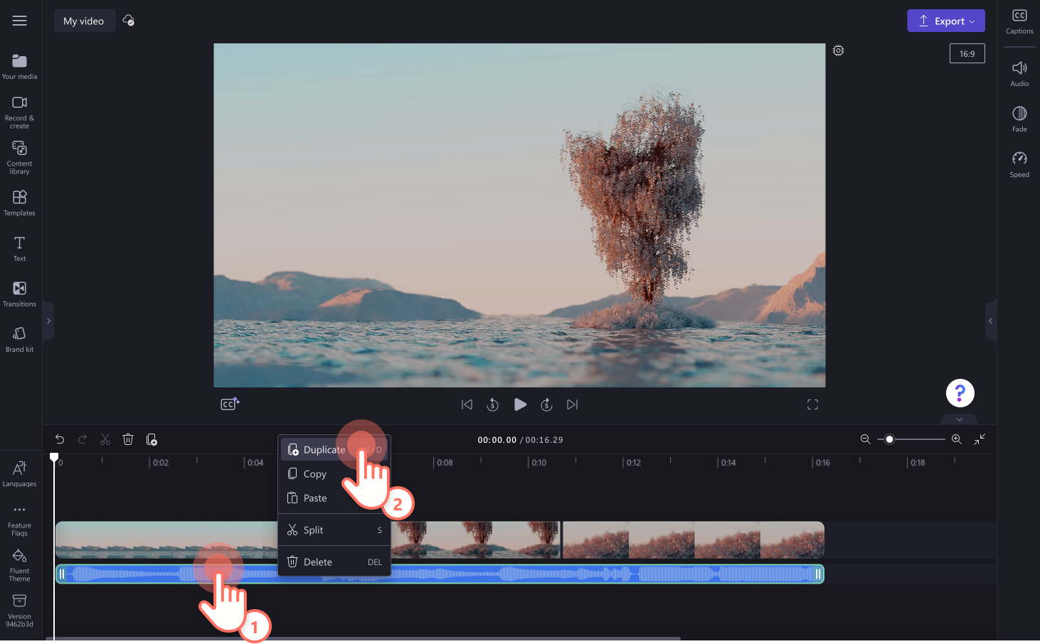Open the Captions panel
The image size is (1040, 644).
click(x=1019, y=21)
